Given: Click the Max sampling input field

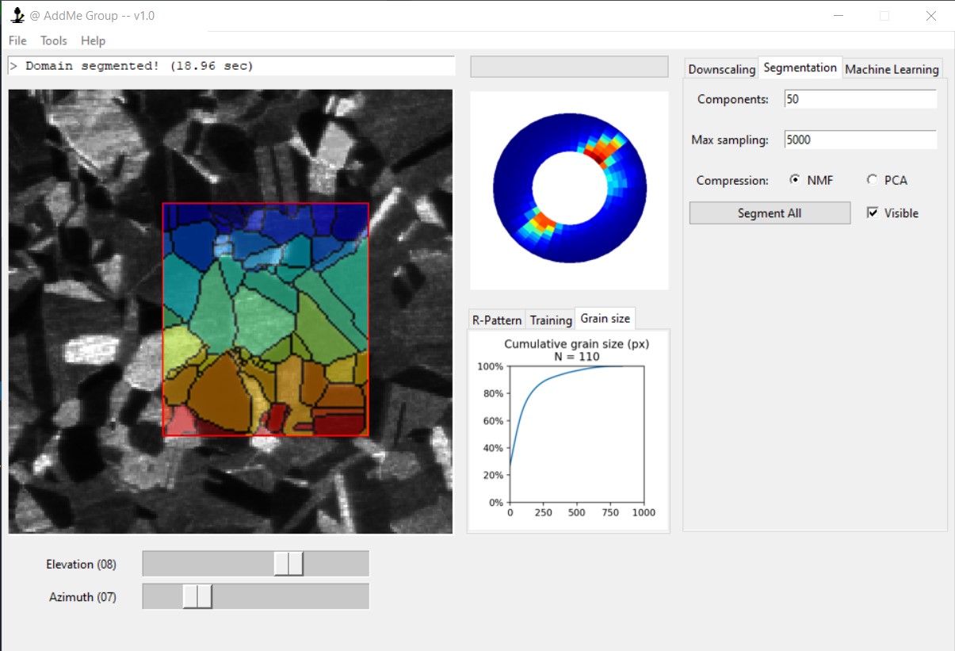Looking at the screenshot, I should pyautogui.click(x=860, y=140).
